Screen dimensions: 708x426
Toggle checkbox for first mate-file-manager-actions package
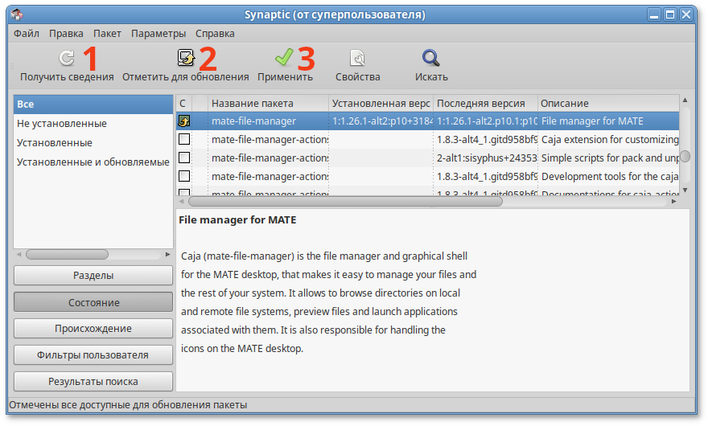[x=184, y=139]
